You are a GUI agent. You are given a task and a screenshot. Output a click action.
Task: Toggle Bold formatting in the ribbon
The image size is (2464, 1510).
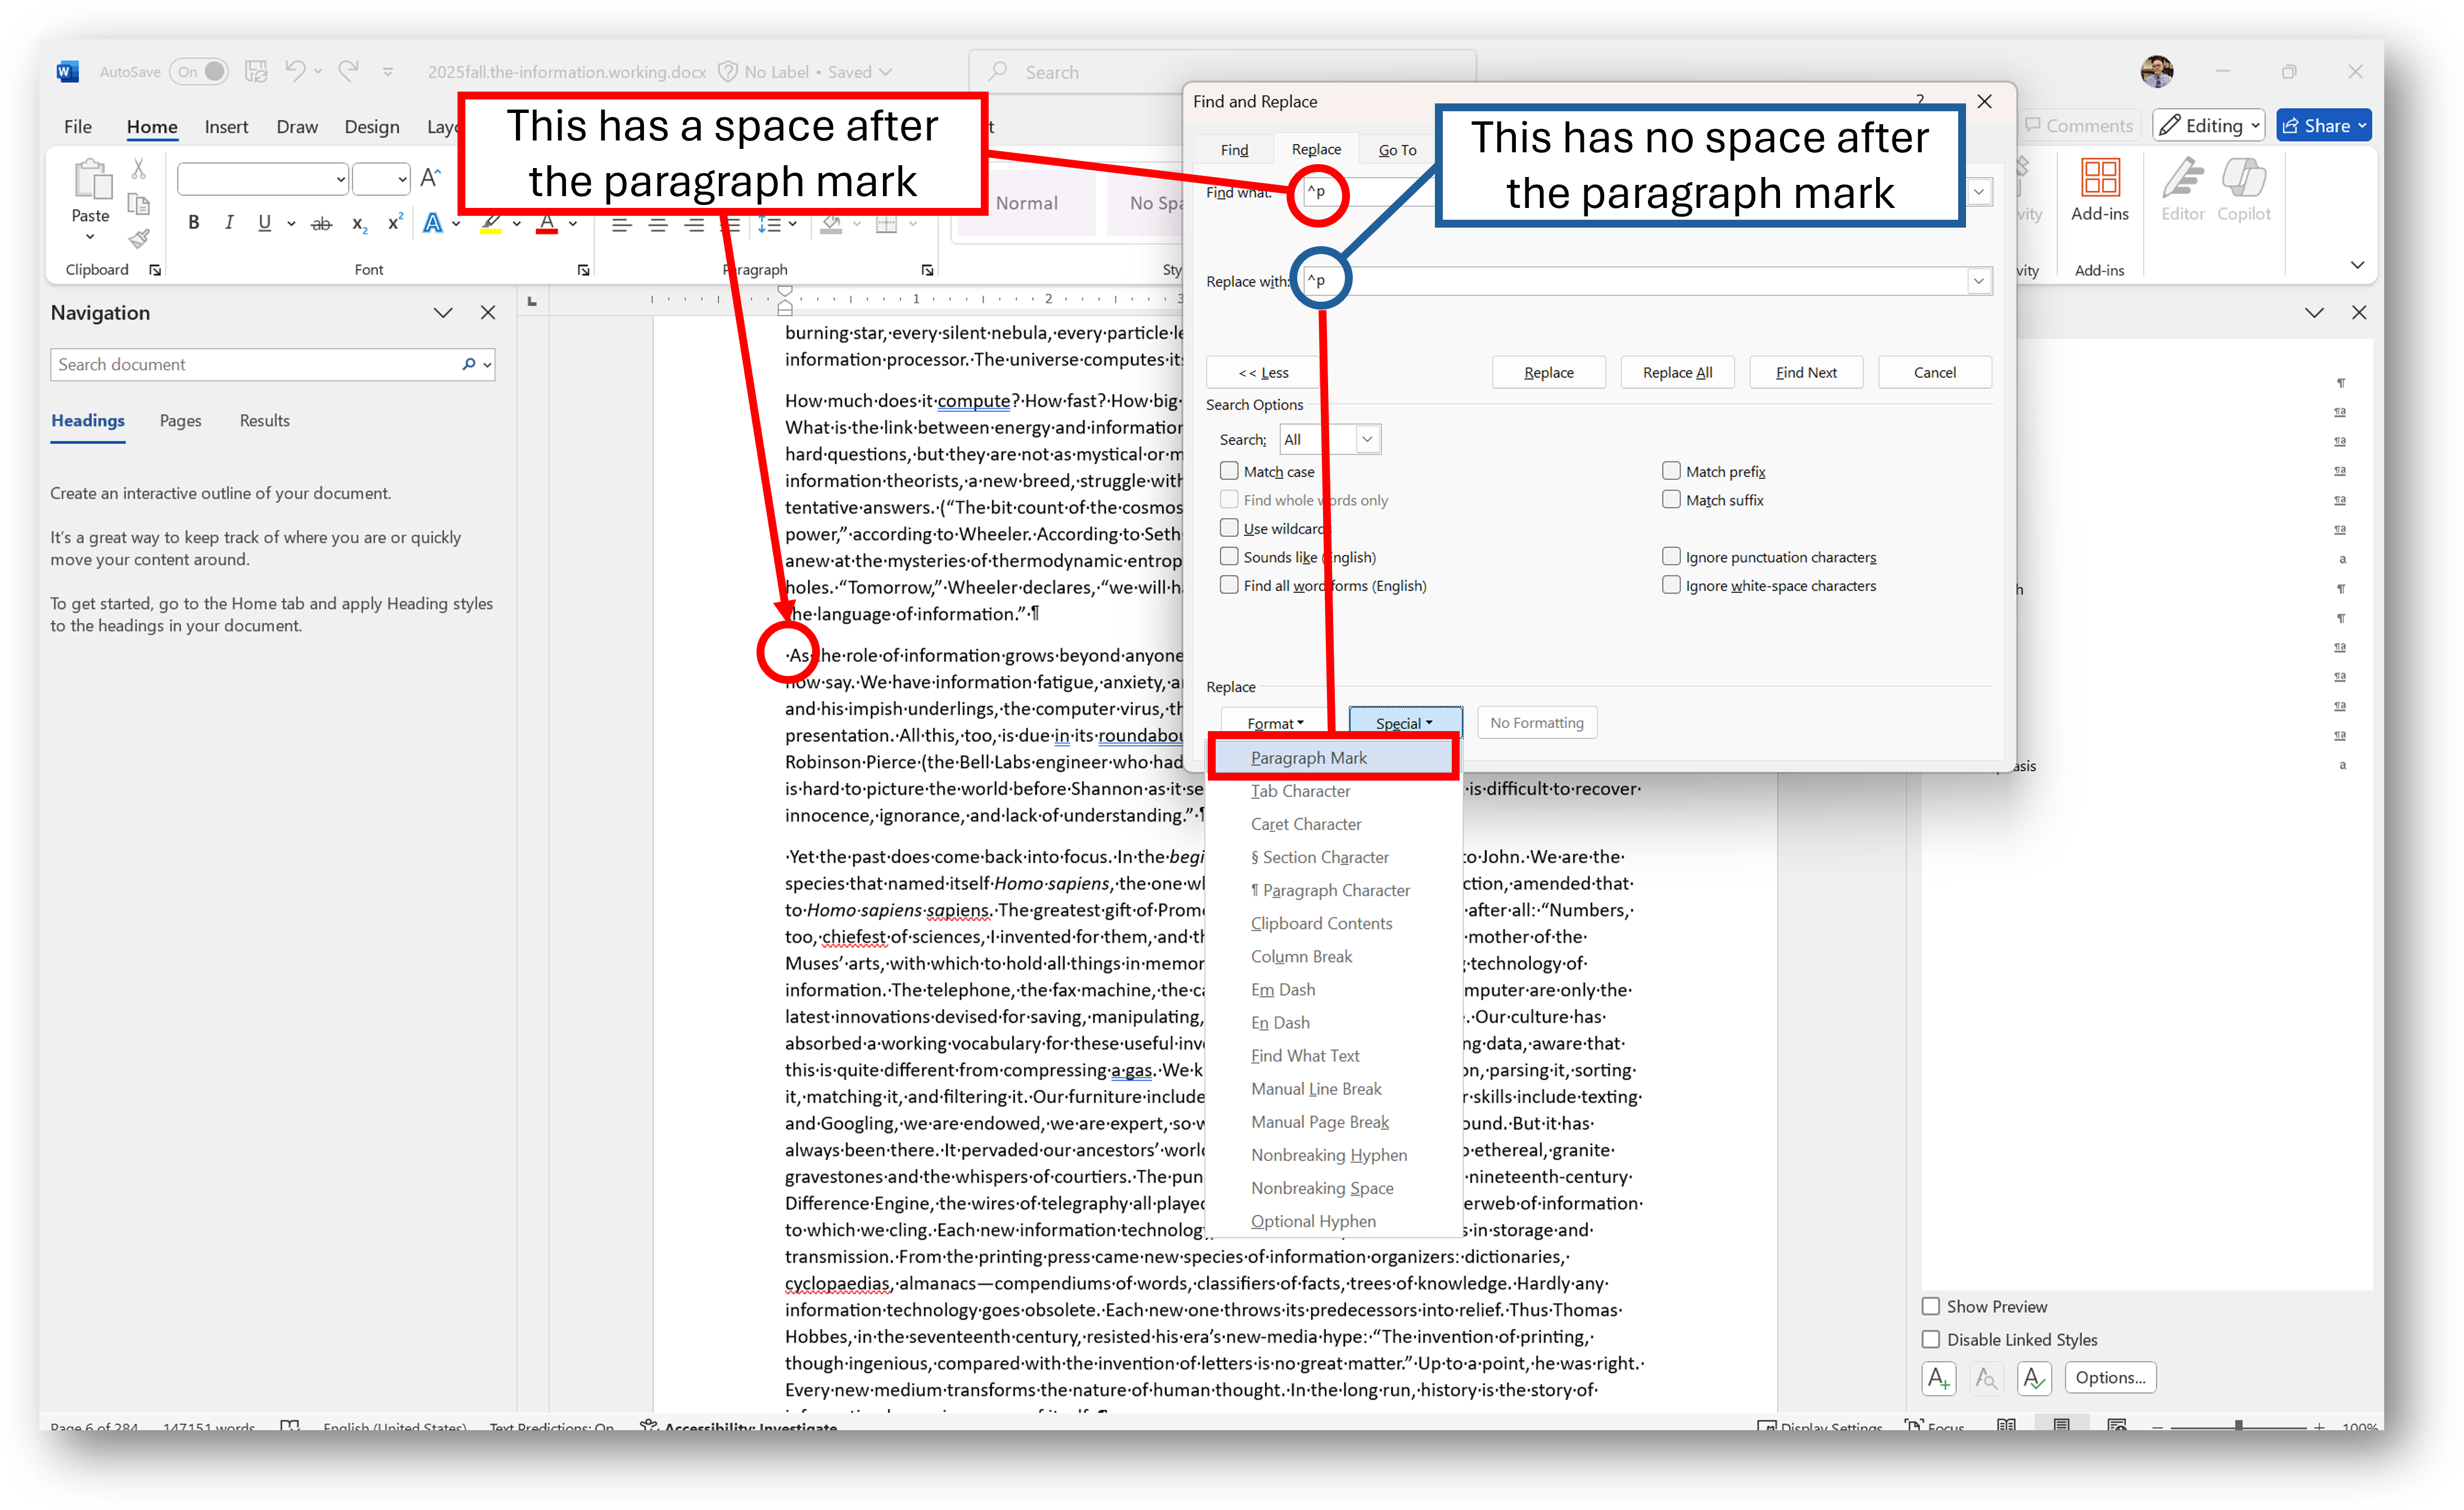194,223
